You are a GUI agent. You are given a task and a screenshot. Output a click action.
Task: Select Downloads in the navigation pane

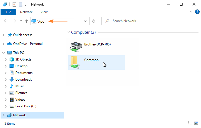point(24,79)
